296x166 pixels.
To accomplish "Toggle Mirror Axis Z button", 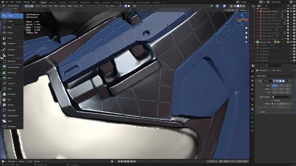I will [x=288, y=86].
